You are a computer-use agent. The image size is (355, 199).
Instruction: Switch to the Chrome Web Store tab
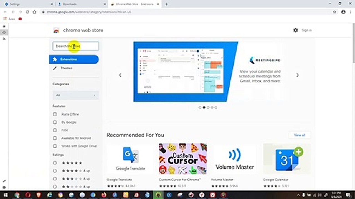pos(135,4)
